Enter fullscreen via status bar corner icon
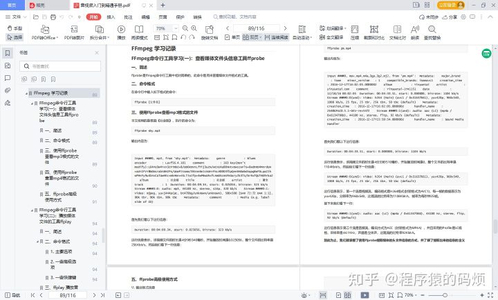This screenshot has height=300, width=498. pyautogui.click(x=490, y=295)
